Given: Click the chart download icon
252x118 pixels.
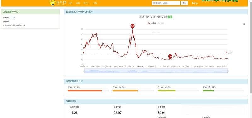Looking at the screenshot, I should 243,24.
